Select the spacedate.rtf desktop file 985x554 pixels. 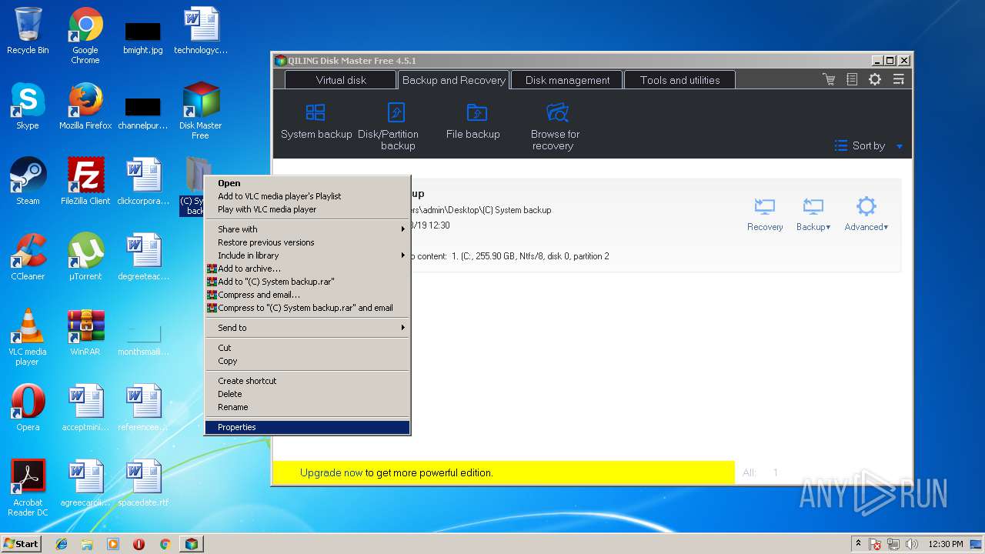143,483
